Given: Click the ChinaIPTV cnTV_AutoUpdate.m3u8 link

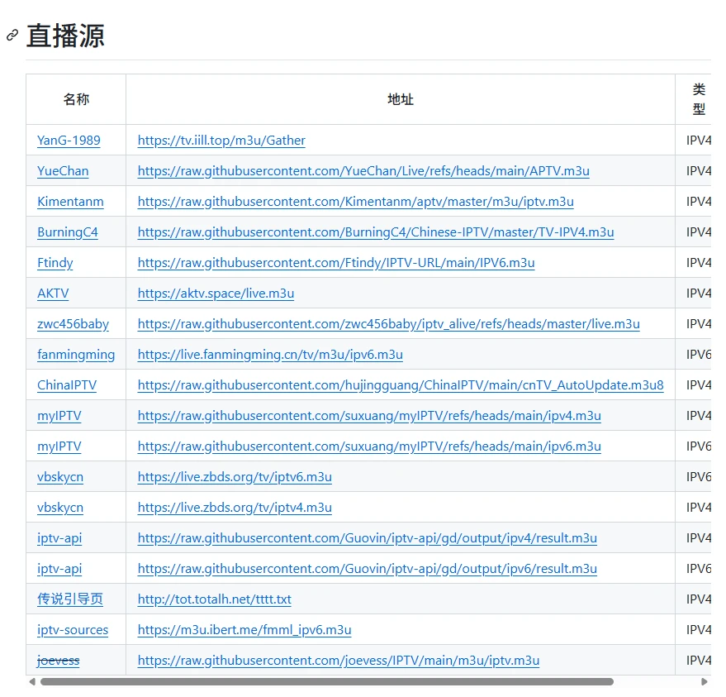Looking at the screenshot, I should tap(401, 385).
